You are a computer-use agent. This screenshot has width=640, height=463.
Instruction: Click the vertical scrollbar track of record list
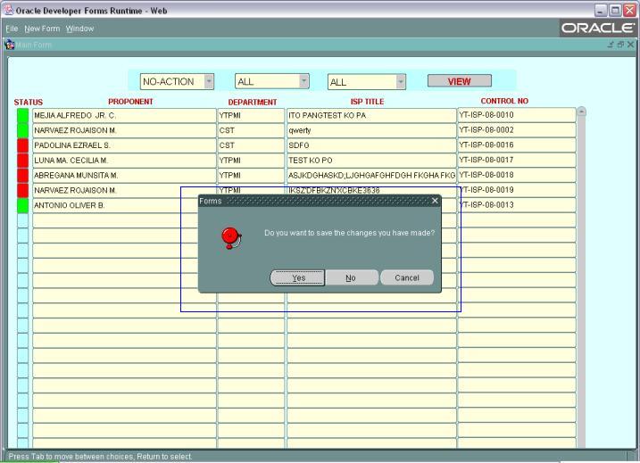(582, 282)
